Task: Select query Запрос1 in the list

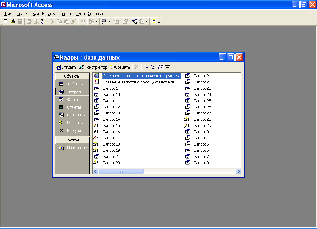Action: tap(110, 88)
